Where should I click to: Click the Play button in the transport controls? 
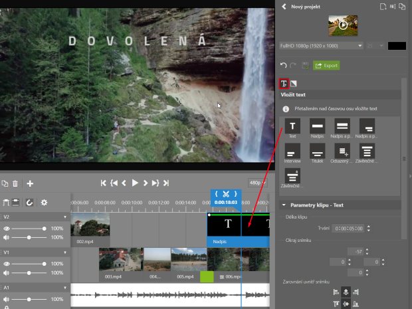coord(135,183)
